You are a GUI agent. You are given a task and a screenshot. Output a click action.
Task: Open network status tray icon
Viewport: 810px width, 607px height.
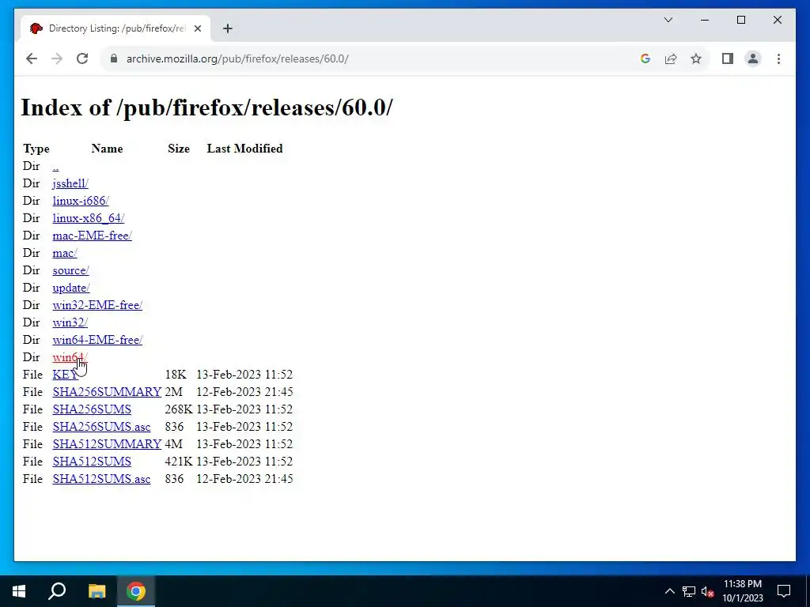point(689,591)
